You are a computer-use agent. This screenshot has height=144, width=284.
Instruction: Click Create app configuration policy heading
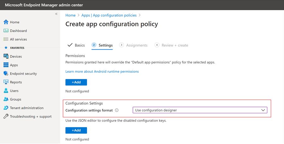click(x=112, y=24)
